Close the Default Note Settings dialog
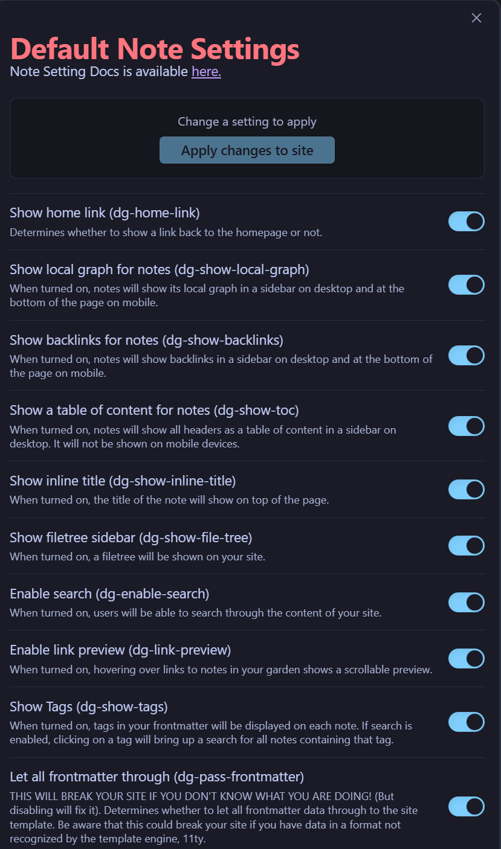The height and width of the screenshot is (849, 501). [476, 18]
